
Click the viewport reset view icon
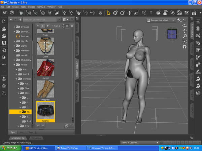(x=184, y=47)
